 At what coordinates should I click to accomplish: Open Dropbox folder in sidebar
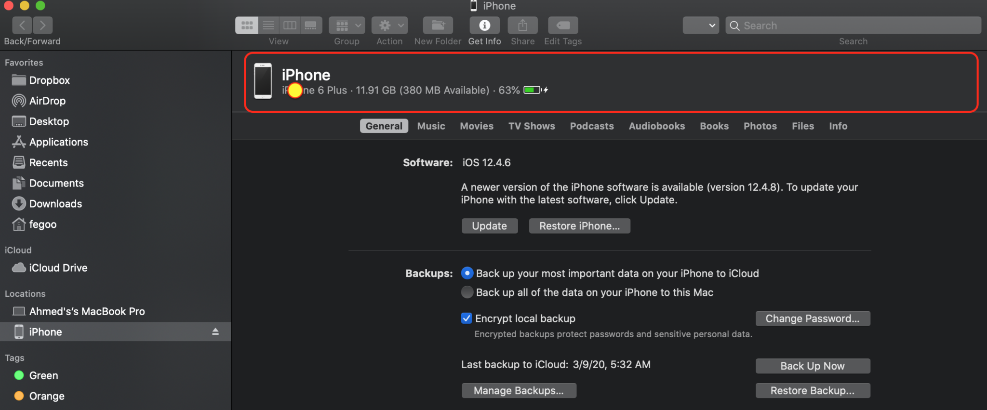[x=50, y=80]
